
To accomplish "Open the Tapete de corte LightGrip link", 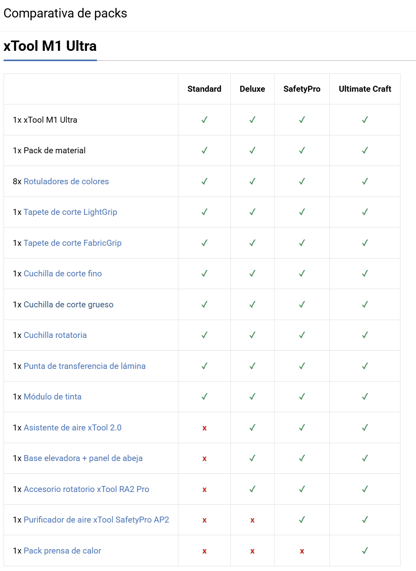I will (70, 212).
